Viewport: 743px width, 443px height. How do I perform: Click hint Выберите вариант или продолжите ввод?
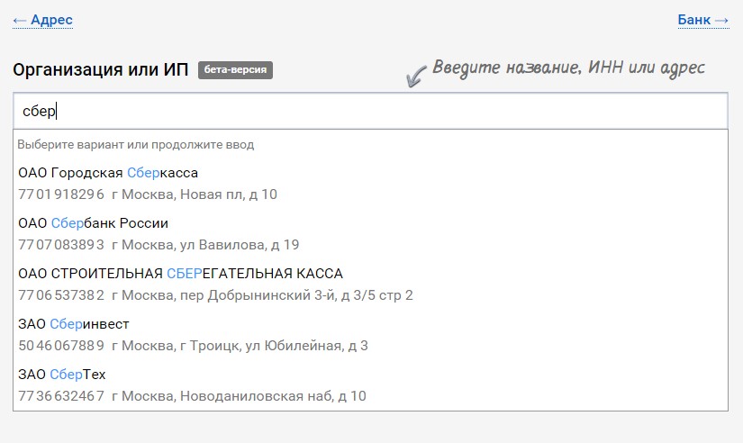point(135,144)
